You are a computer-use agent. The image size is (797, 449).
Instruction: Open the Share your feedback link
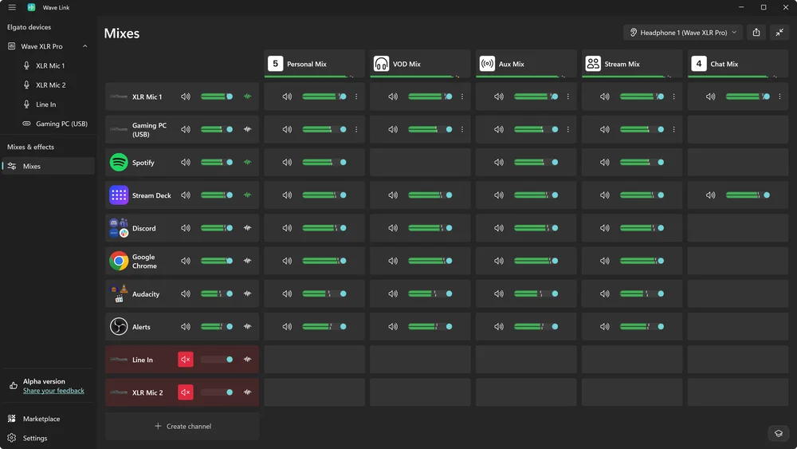point(53,391)
